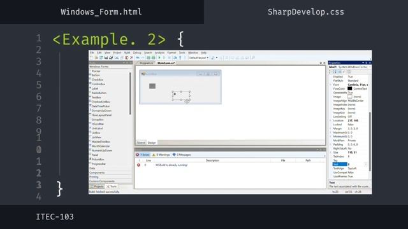Switch to the MainForm.cs* tab

tap(166, 63)
